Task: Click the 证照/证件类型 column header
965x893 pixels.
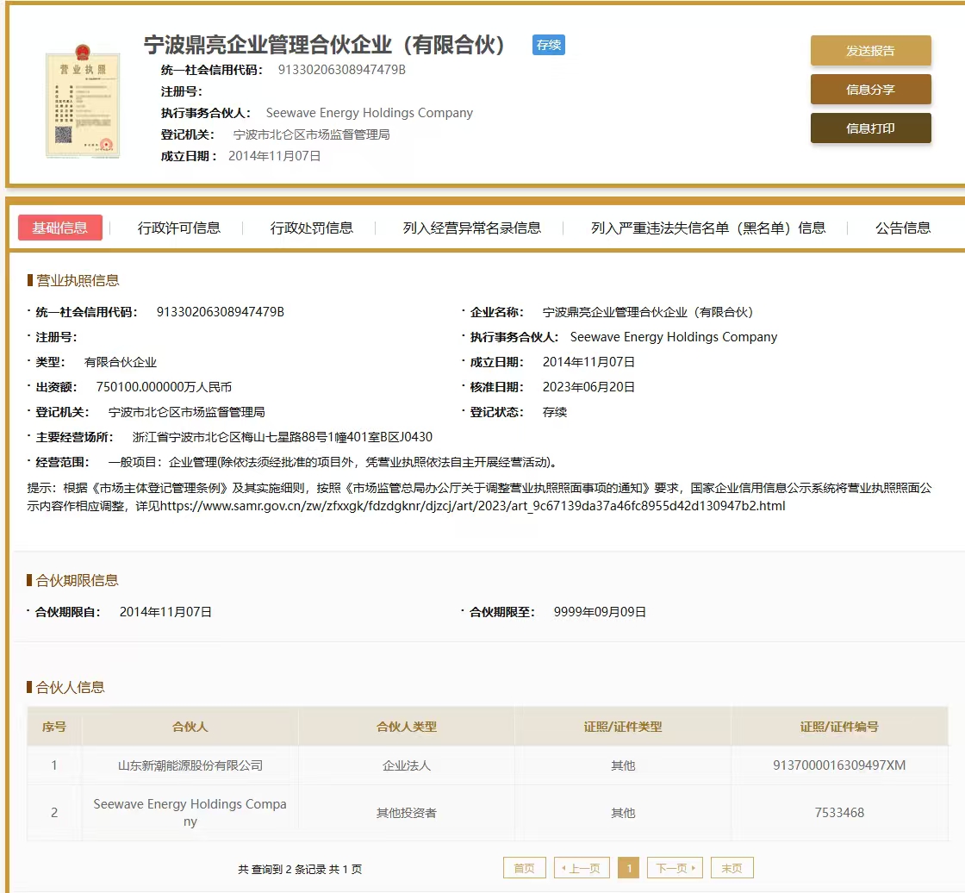Action: 623,727
